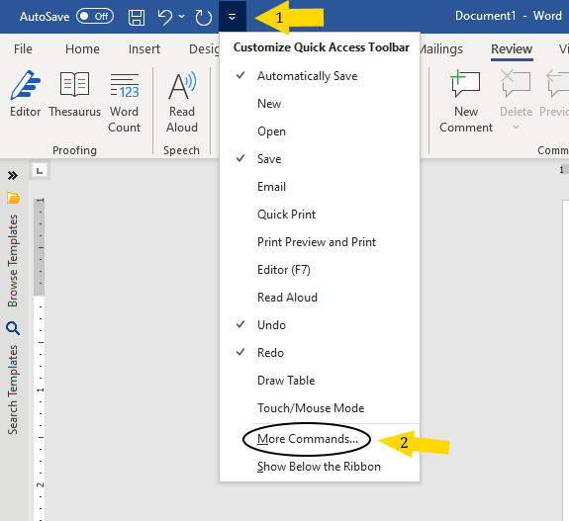Start Read Aloud from the ribbon
The image size is (569, 521).
[182, 103]
